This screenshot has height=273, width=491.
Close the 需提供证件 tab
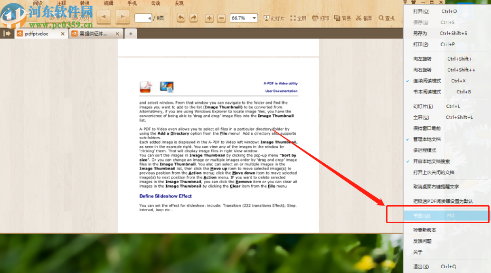tap(117, 34)
